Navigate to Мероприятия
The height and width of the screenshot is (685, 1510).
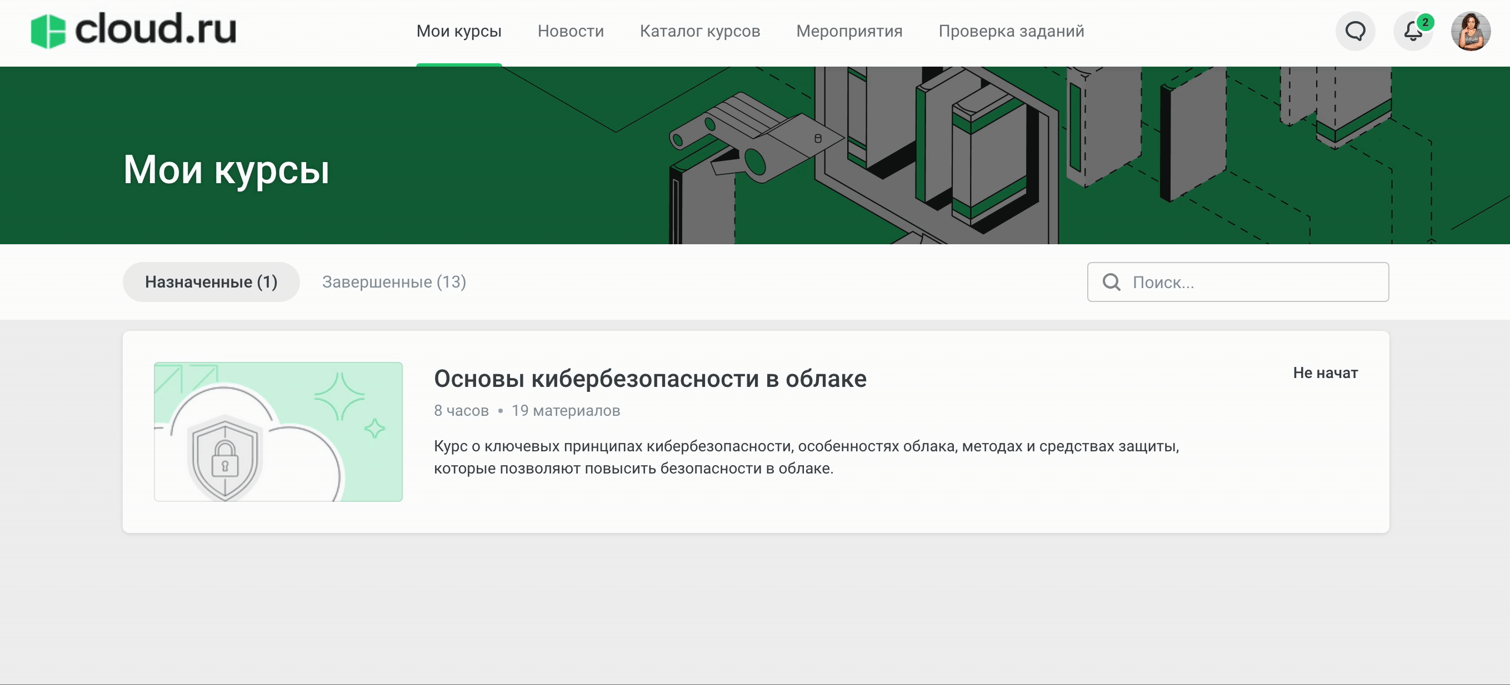[849, 31]
